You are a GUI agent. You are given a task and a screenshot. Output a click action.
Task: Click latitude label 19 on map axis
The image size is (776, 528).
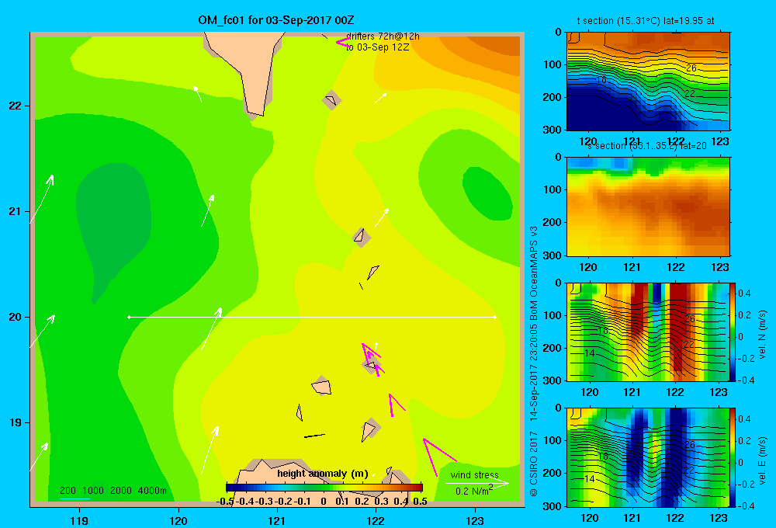pos(15,422)
